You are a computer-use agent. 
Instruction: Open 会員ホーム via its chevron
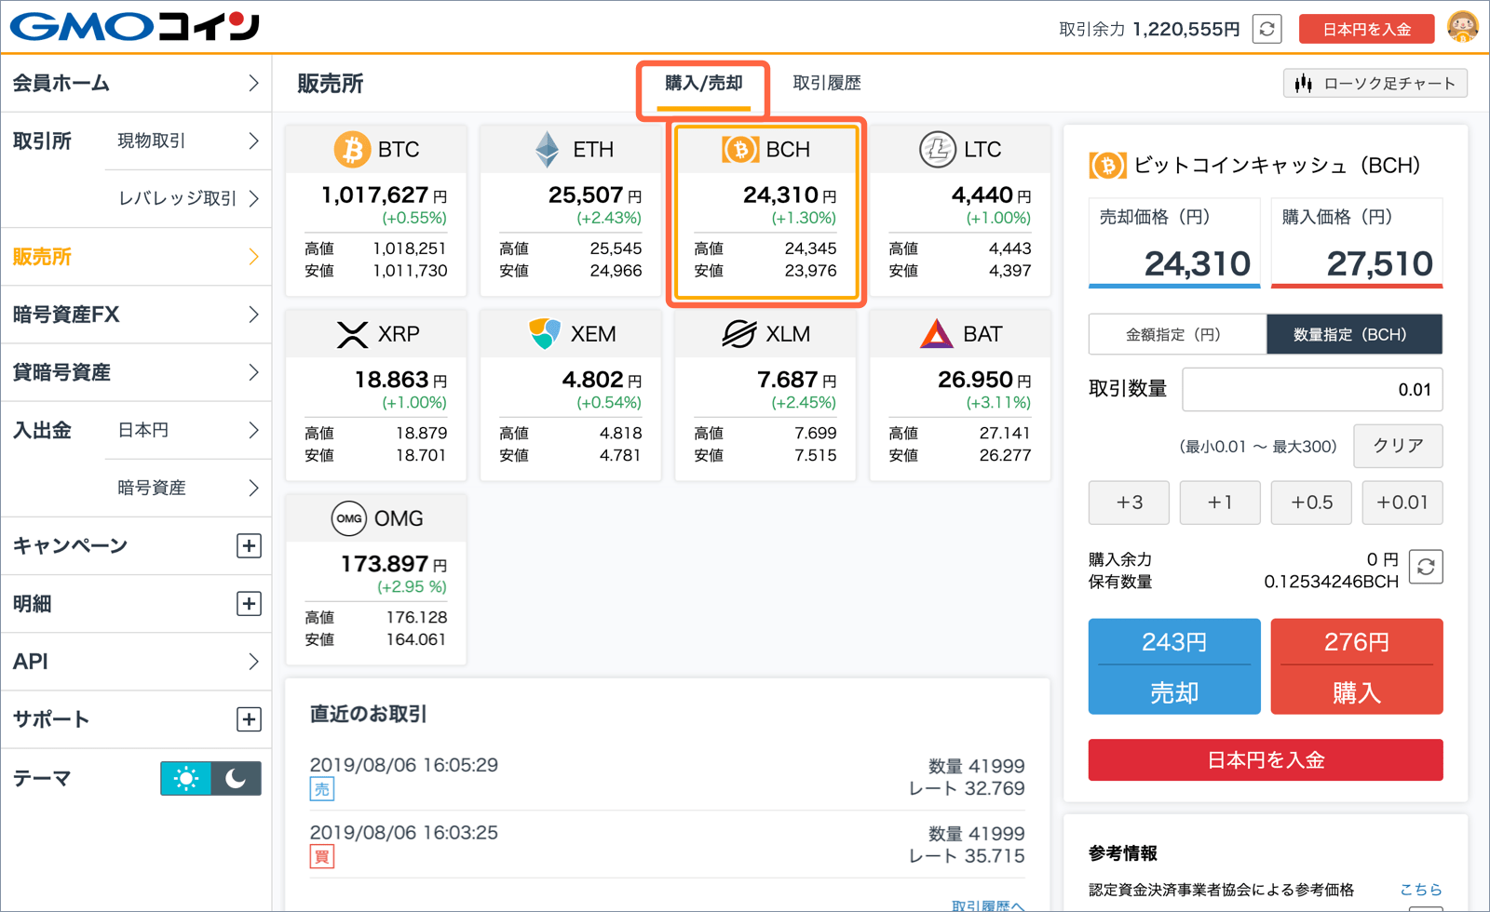click(253, 83)
